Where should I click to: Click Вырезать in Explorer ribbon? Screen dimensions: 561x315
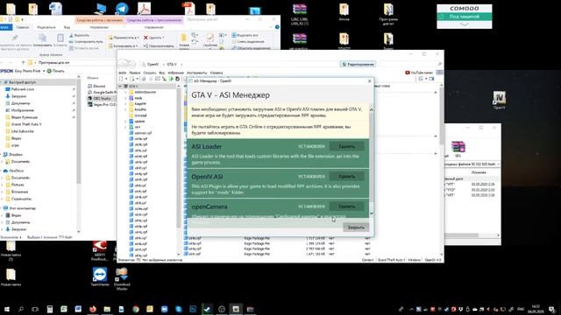(x=80, y=35)
